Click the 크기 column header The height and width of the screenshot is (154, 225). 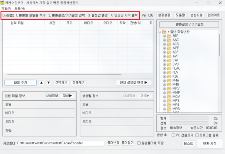69,23
